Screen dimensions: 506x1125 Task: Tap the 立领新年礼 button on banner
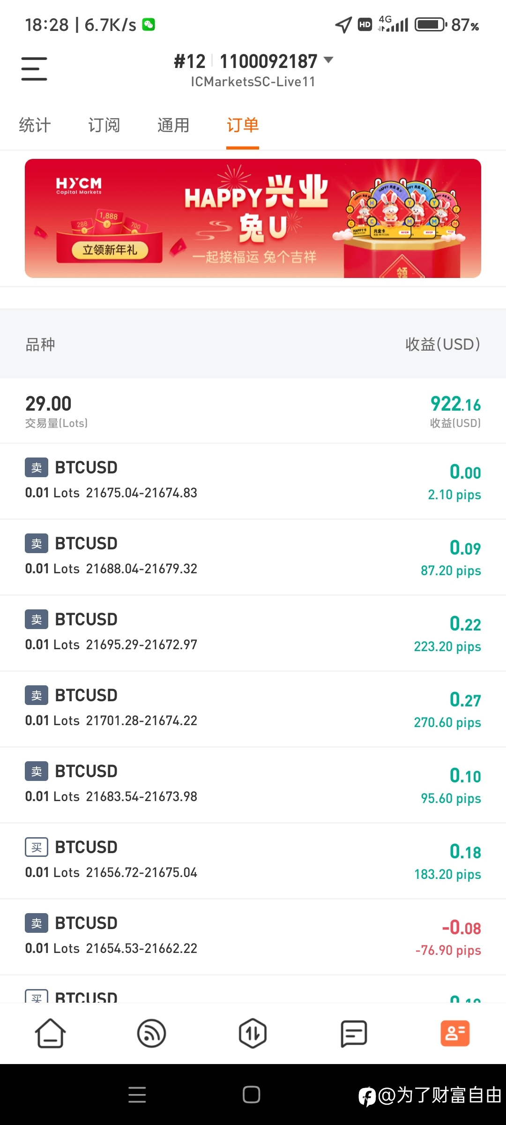pyautogui.click(x=110, y=250)
